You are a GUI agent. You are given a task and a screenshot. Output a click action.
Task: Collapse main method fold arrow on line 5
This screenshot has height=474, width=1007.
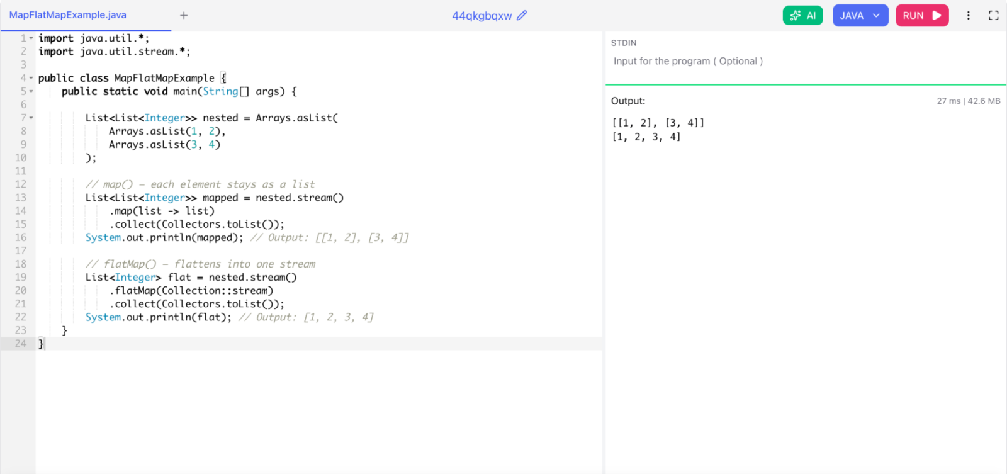(31, 91)
